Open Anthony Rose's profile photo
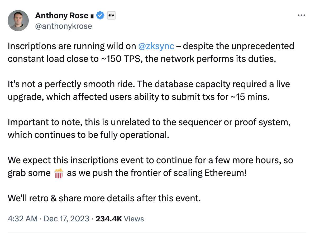The width and height of the screenshot is (315, 233). pyautogui.click(x=18, y=21)
